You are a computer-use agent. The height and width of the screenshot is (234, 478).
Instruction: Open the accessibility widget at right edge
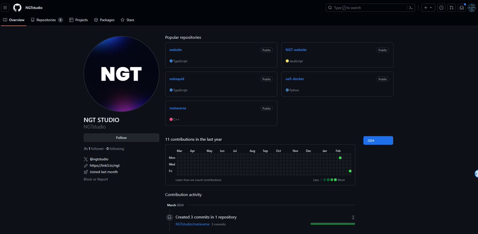tap(476, 173)
